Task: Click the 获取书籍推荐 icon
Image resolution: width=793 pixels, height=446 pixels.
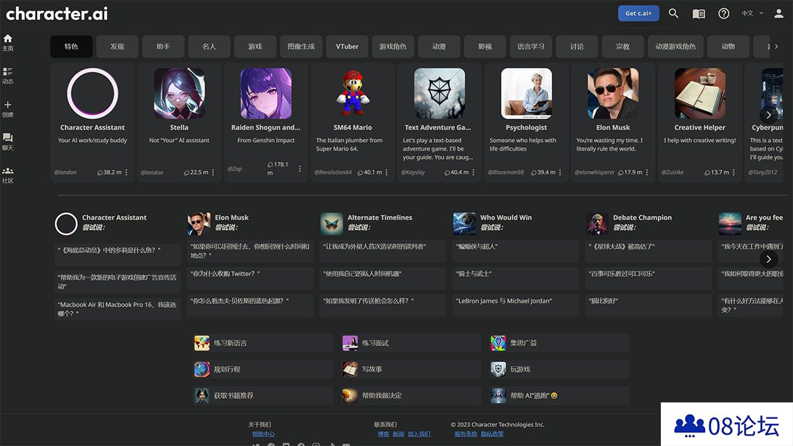Action: (202, 395)
